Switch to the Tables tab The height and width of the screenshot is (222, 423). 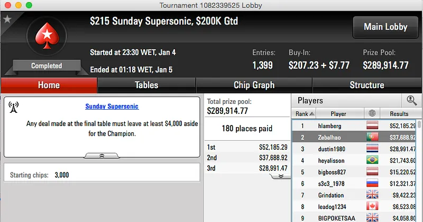[146, 85]
